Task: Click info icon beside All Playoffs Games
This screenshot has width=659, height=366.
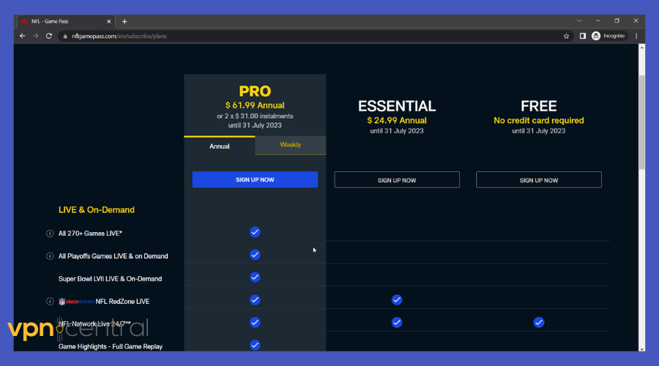Action: click(x=50, y=256)
